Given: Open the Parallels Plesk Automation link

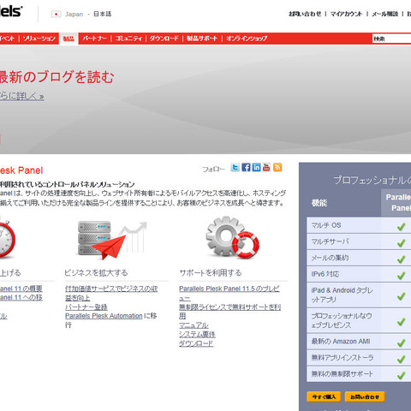Looking at the screenshot, I should click(x=104, y=316).
